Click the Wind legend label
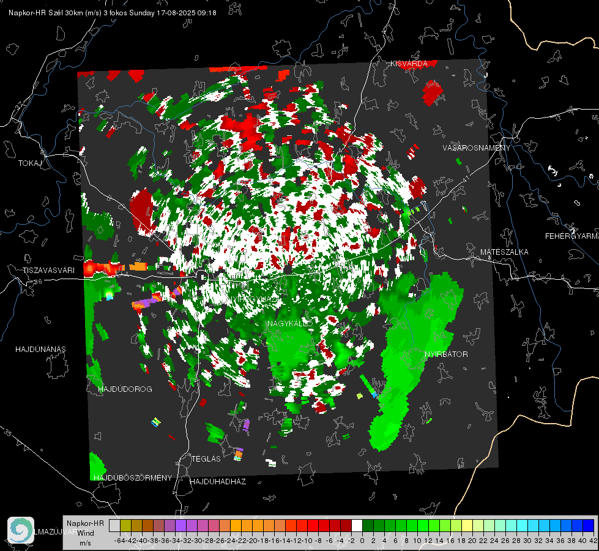The width and height of the screenshot is (599, 551). tap(86, 533)
